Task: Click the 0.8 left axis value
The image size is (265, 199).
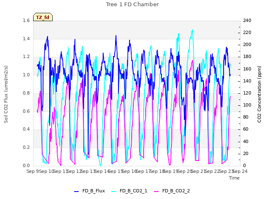Action: [x=26, y=93]
